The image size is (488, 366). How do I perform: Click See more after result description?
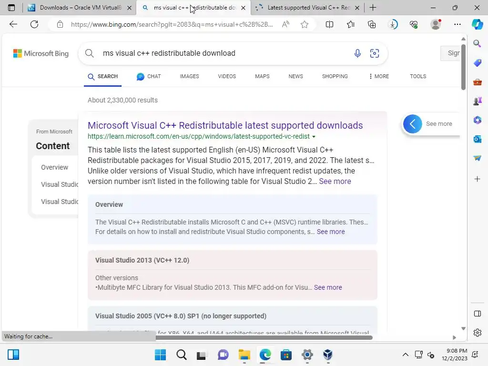pos(335,182)
